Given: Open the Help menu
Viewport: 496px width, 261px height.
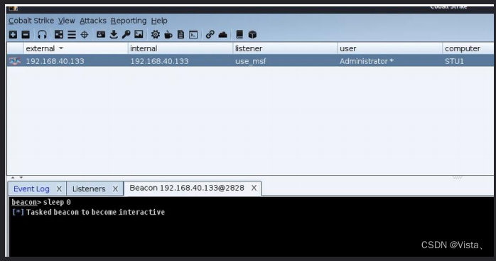Looking at the screenshot, I should pyautogui.click(x=159, y=21).
